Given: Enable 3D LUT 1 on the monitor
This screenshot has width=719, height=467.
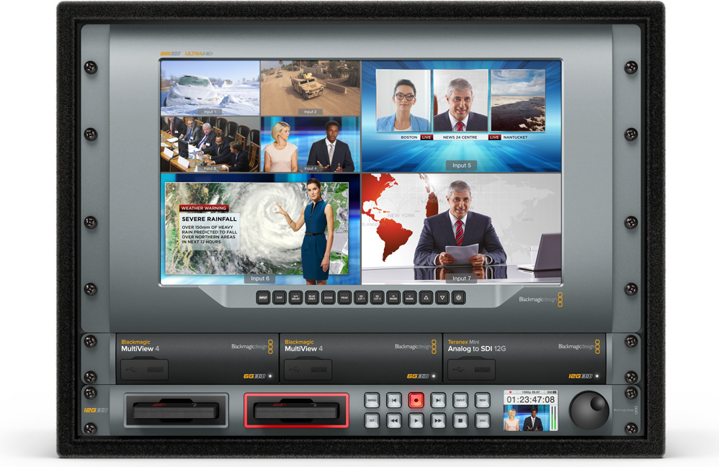Looking at the screenshot, I should point(360,297).
